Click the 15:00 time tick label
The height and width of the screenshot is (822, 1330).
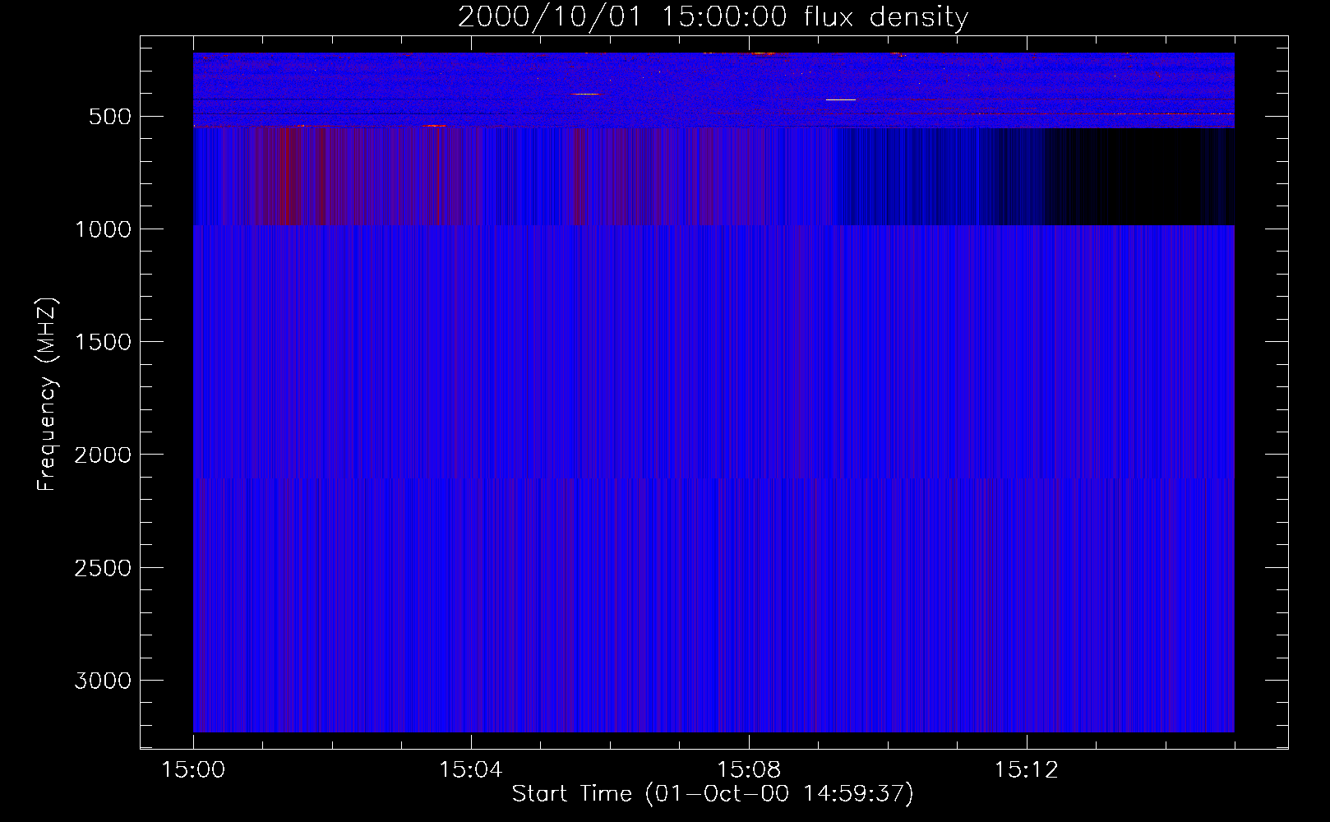[x=193, y=770]
